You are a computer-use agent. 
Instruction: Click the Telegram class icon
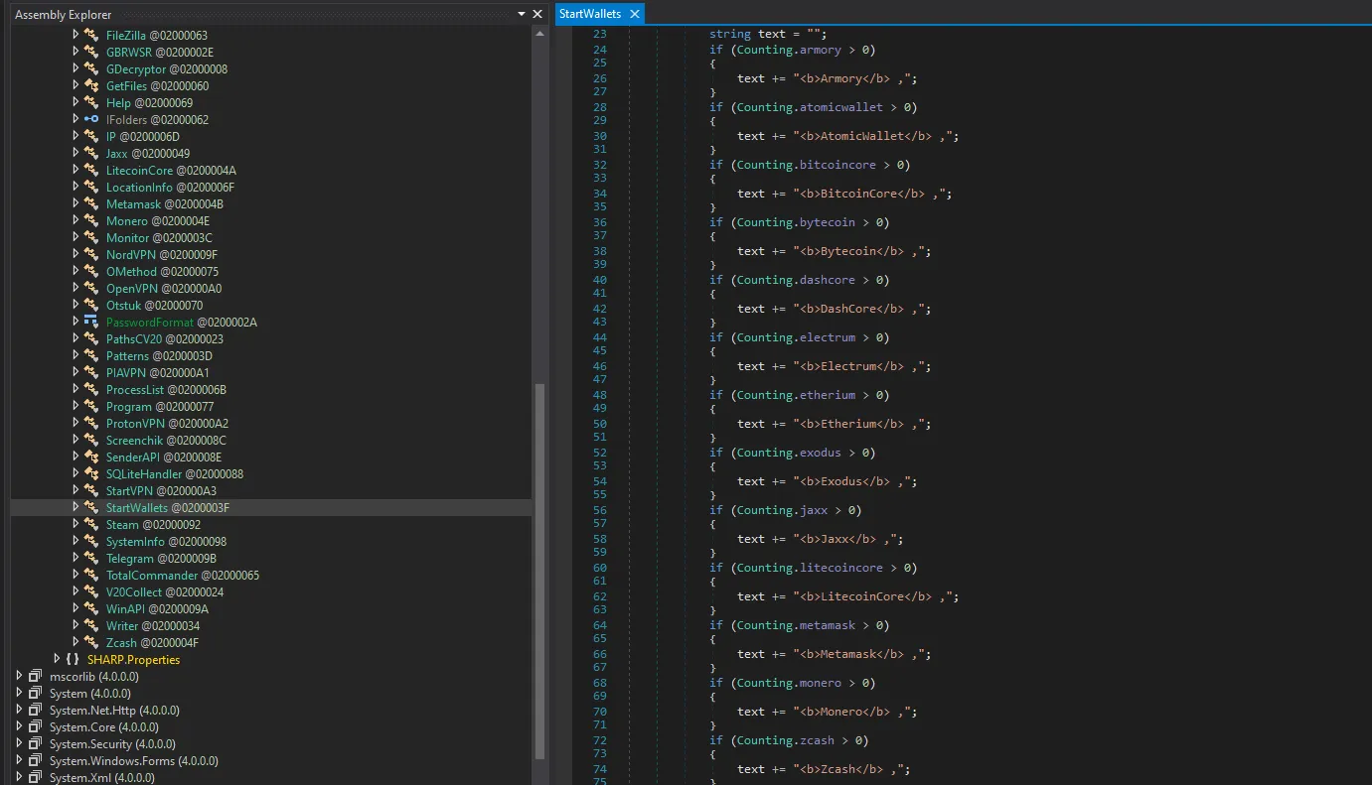(91, 559)
